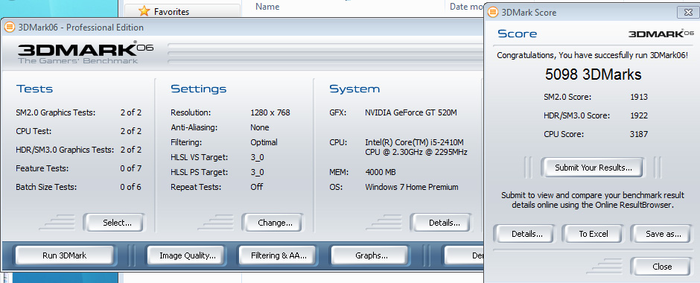Click the 3DMark Score window title icon
This screenshot has height=283, width=700.
[493, 13]
